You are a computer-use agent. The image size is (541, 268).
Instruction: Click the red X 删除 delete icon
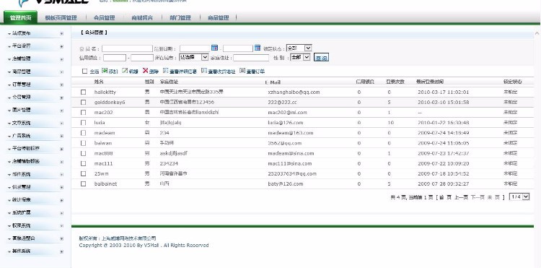[x=145, y=71]
